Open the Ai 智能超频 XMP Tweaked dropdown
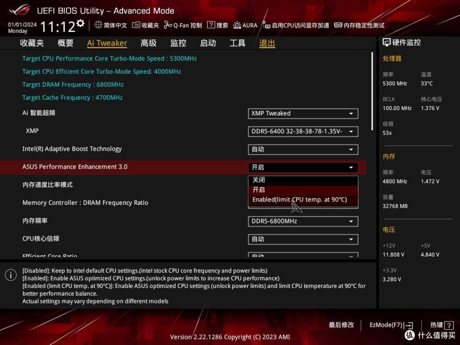 point(303,114)
